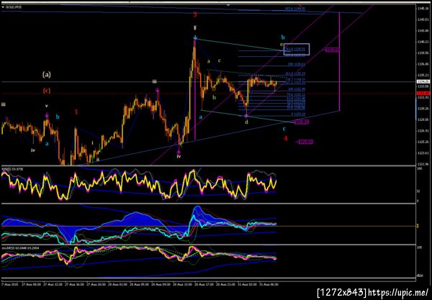This screenshot has height=300, width=432.
Task: Select the white iii label above chart middle
Action: point(155,81)
